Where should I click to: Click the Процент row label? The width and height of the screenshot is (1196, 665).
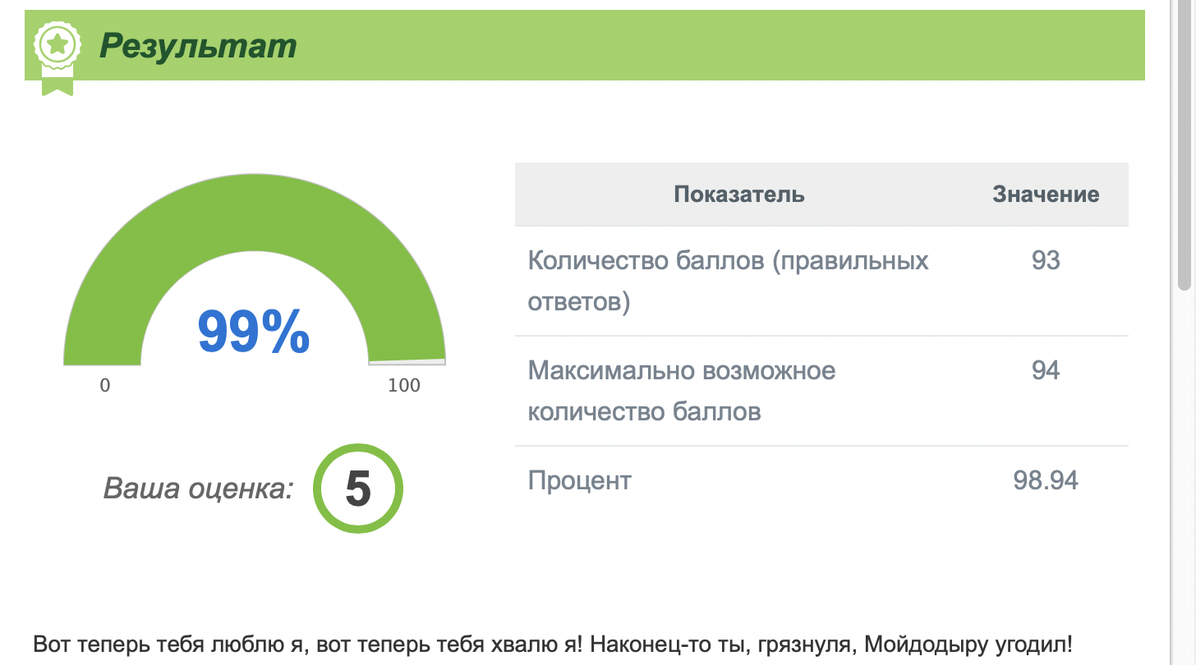(579, 480)
